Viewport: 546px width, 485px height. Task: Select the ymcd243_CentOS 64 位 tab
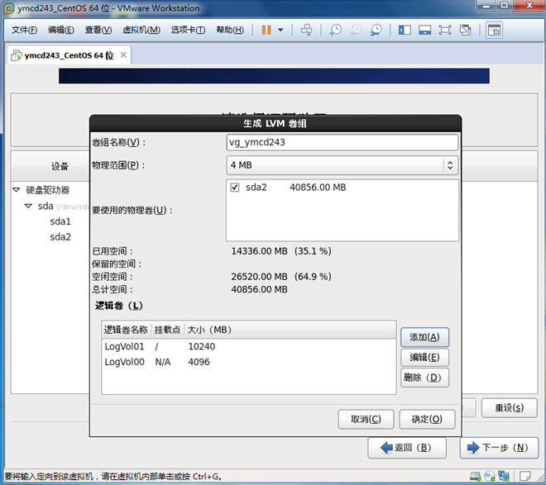click(x=69, y=55)
